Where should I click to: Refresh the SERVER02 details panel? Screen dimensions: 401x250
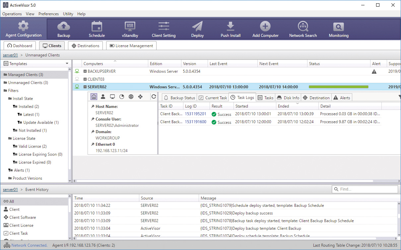154,97
